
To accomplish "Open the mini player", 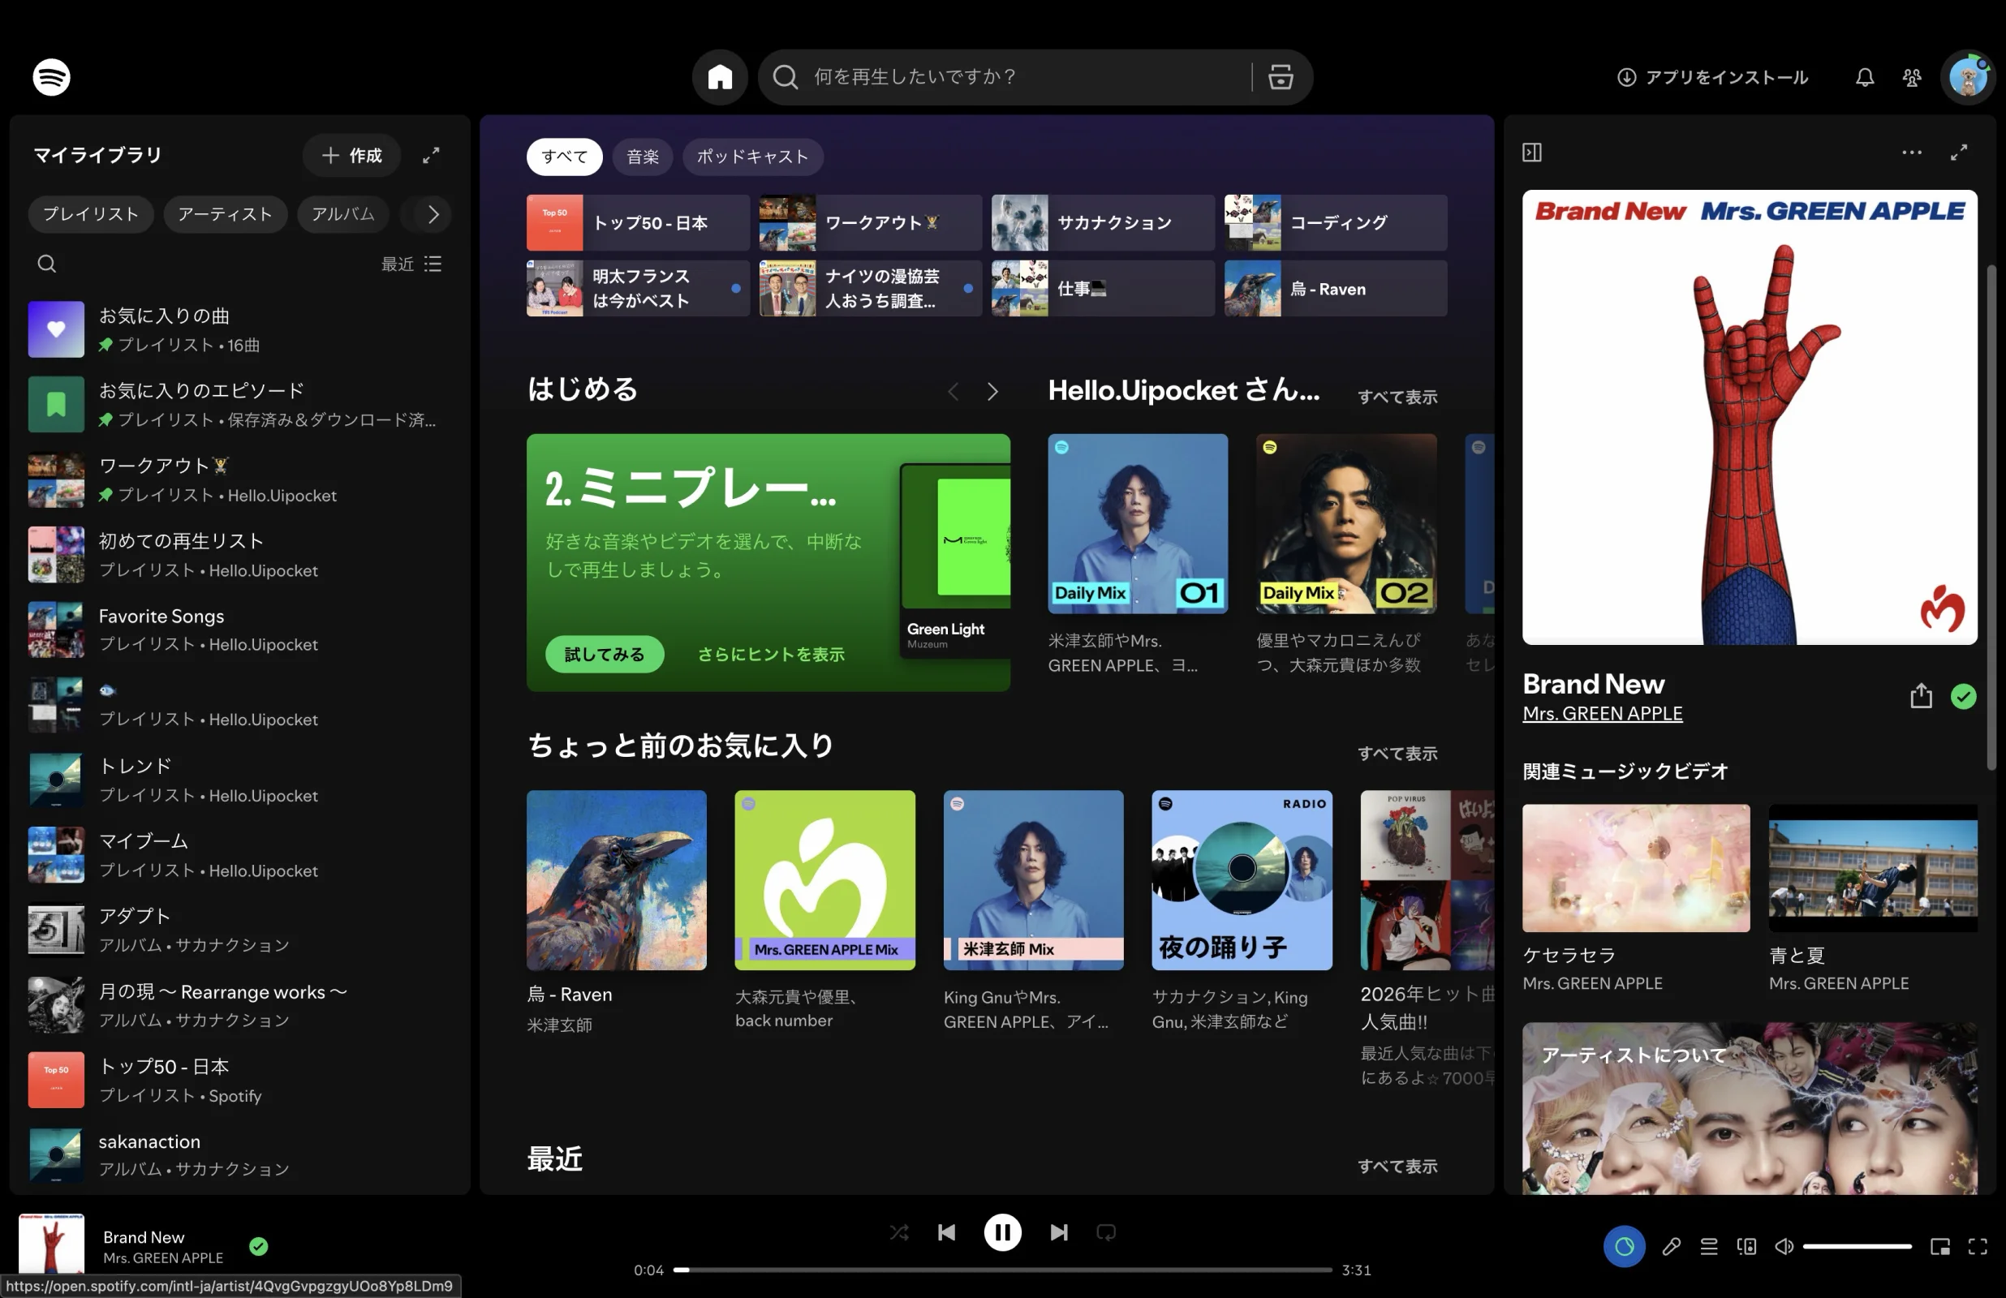I will click(x=1939, y=1246).
